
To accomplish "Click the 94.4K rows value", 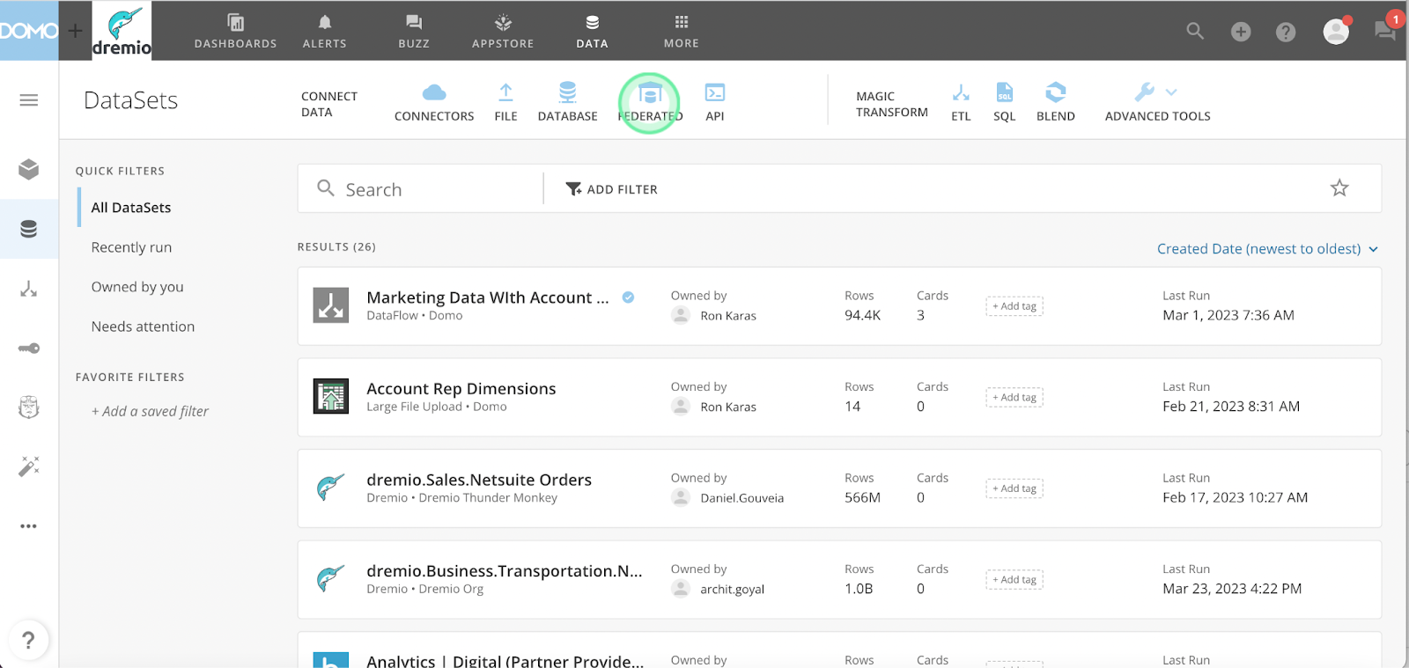I will point(862,315).
